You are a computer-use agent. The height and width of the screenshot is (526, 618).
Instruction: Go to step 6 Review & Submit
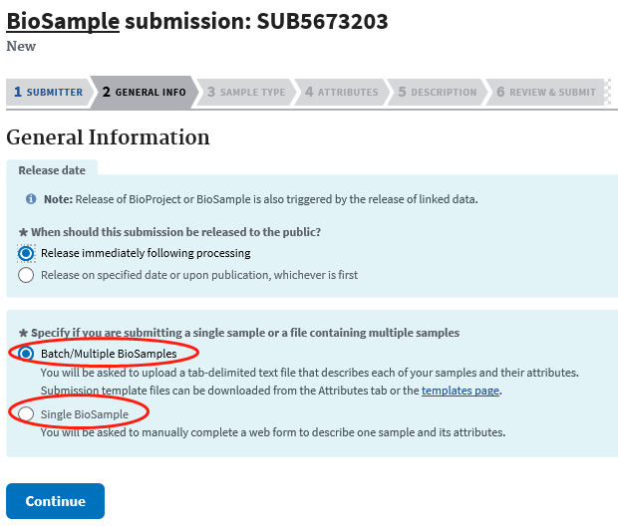[x=545, y=93]
